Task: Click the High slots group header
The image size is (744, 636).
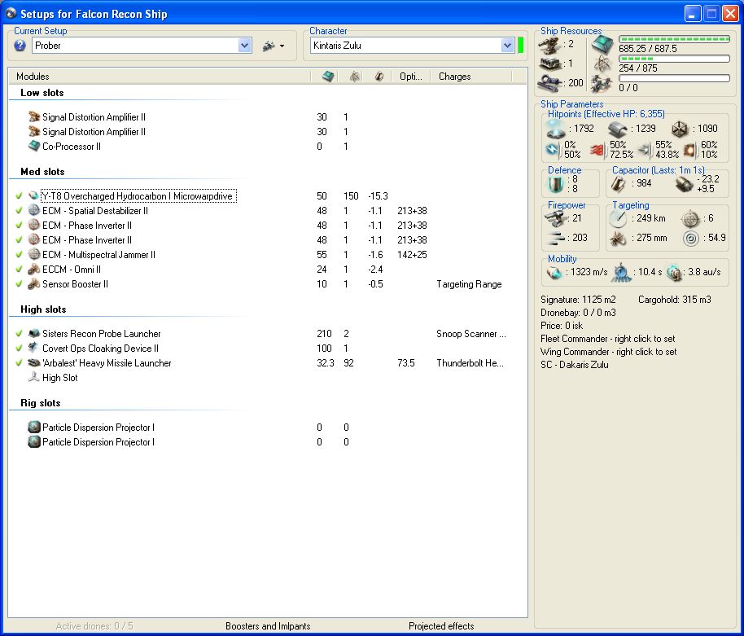Action: point(43,309)
